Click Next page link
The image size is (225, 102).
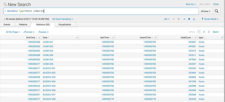tap(216, 32)
